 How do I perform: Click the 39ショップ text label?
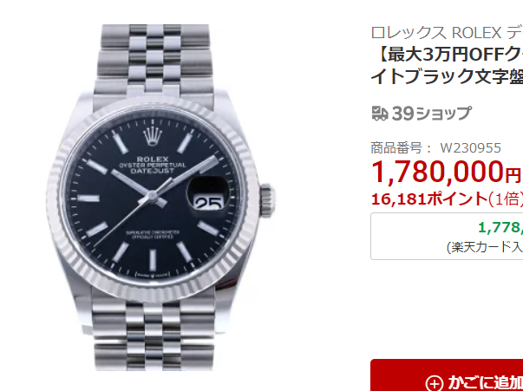[x=432, y=114]
